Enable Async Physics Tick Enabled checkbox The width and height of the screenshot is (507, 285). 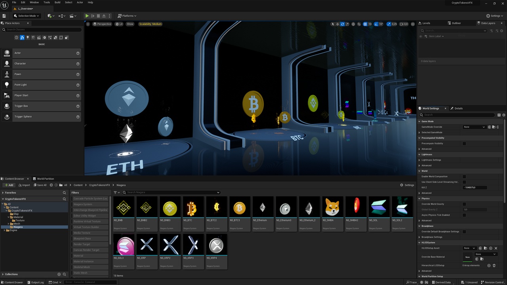click(x=464, y=215)
